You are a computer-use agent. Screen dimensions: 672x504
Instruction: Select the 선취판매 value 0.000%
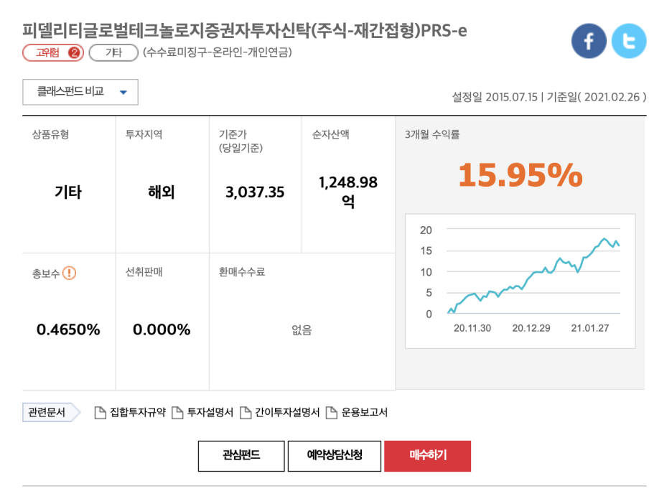[x=162, y=330]
